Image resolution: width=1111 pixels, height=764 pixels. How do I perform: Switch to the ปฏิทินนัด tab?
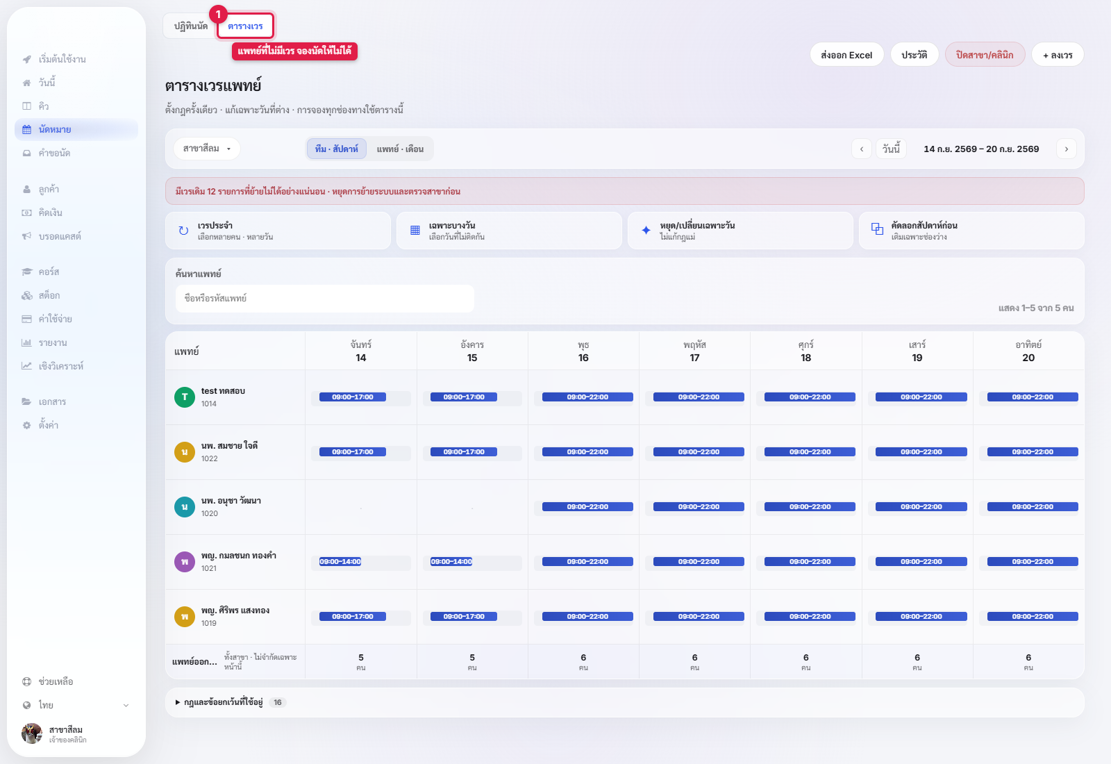[191, 26]
